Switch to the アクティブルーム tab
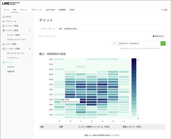The image size is (171, 139). (x=48, y=29)
